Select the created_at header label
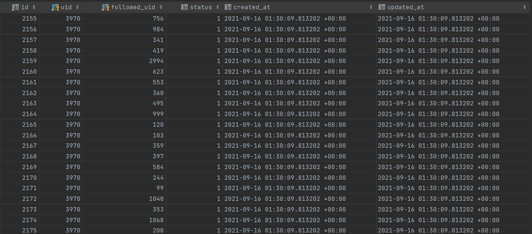The image size is (532, 234). pyautogui.click(x=252, y=7)
